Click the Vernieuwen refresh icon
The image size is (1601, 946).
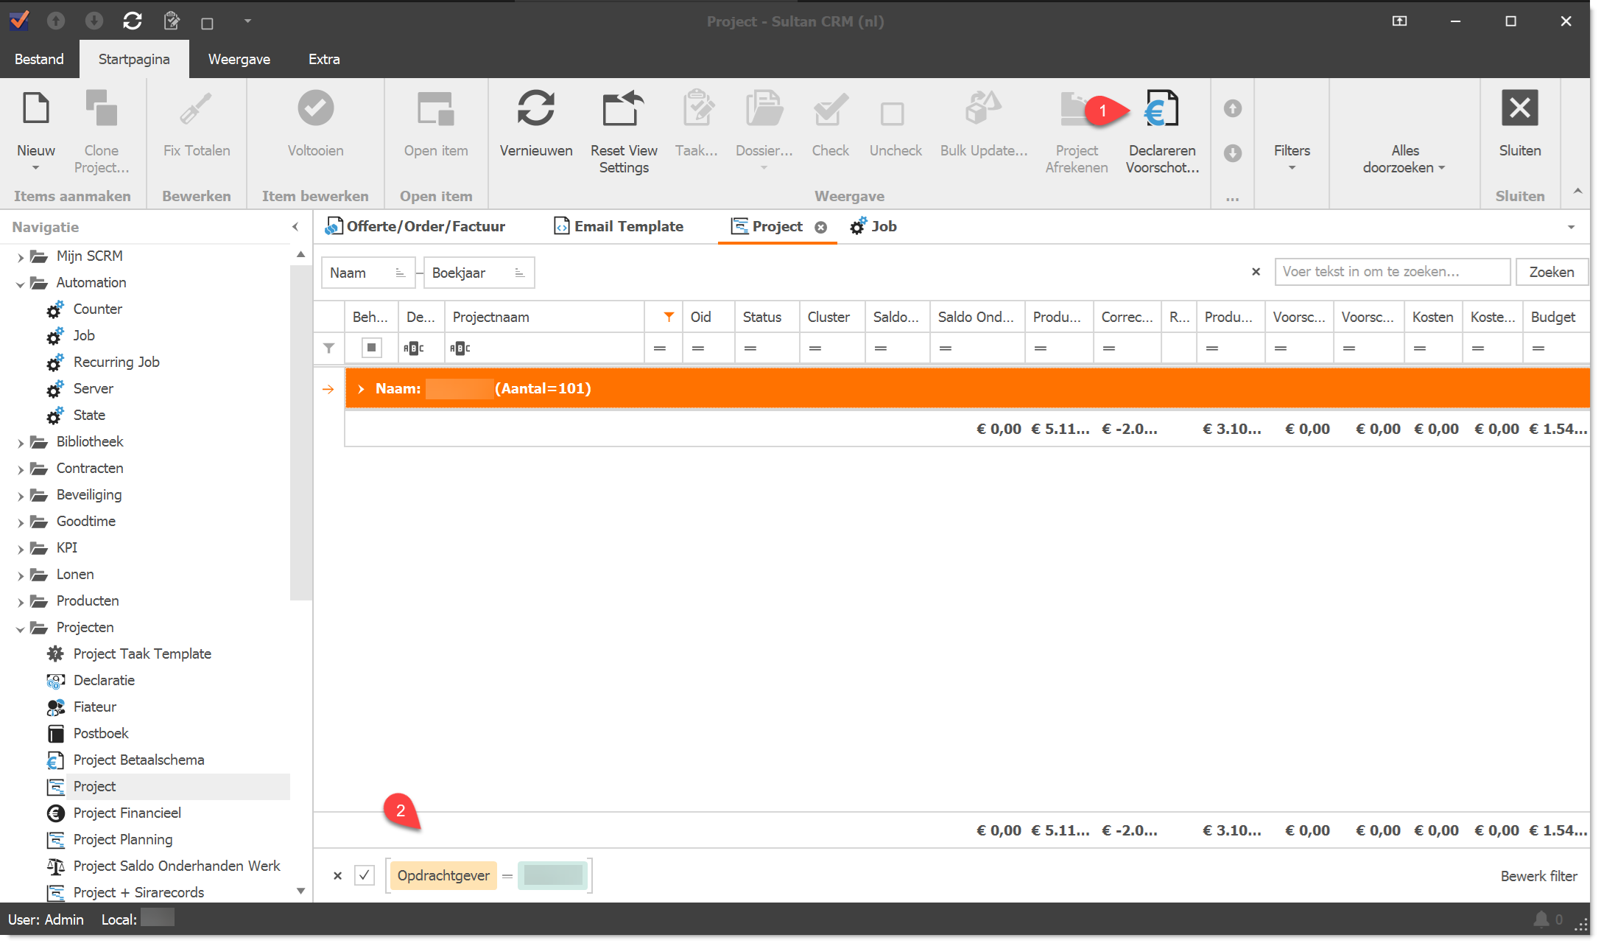[x=535, y=109]
